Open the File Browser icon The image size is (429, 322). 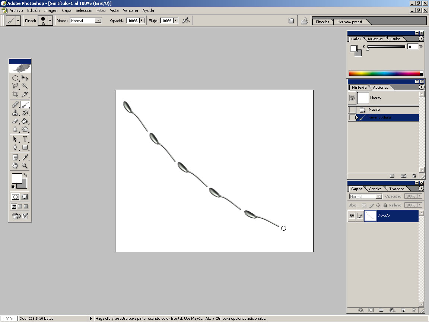(x=304, y=21)
